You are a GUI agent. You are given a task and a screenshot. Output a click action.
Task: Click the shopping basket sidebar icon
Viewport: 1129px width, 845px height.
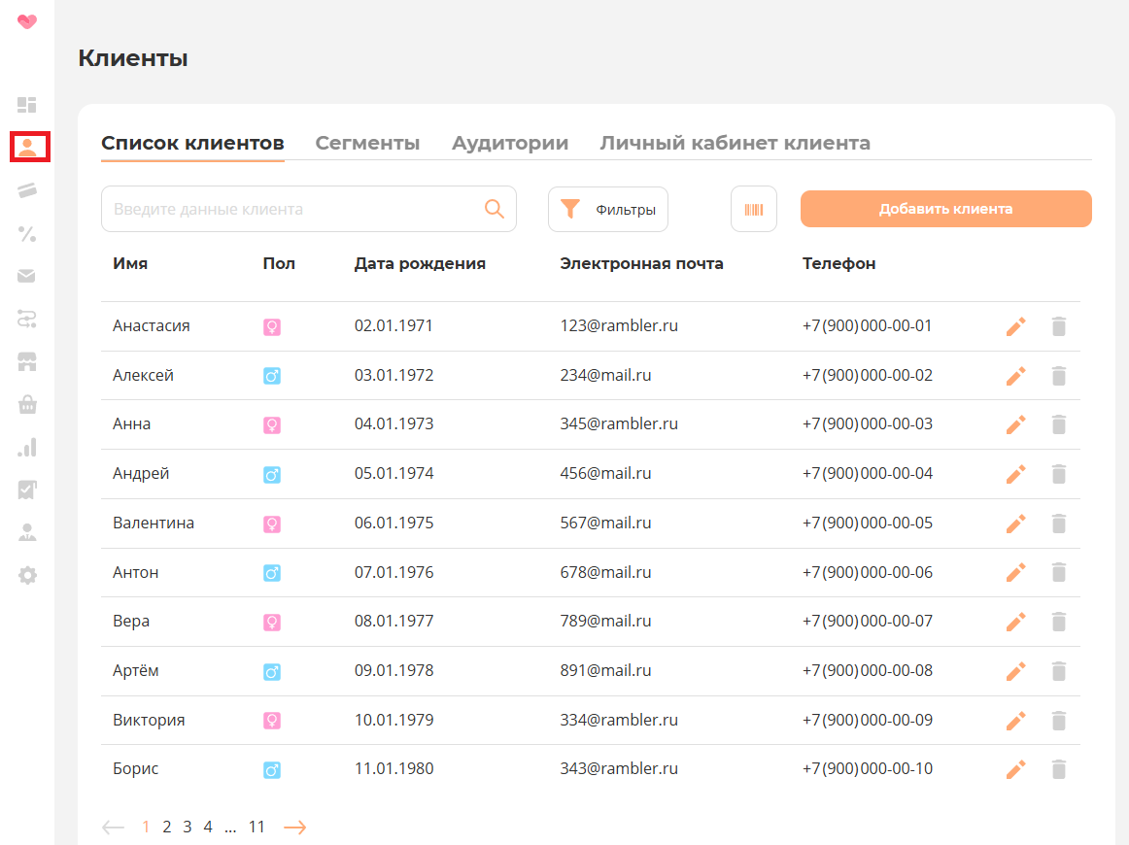27,405
